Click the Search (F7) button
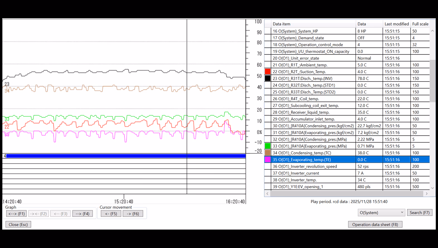Image resolution: width=438 pixels, height=248 pixels. pos(420,213)
